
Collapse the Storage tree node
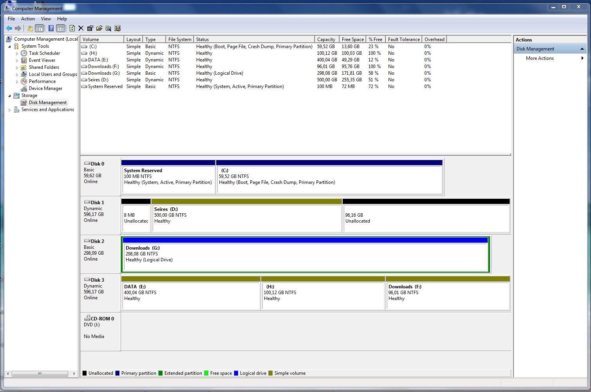click(10, 95)
